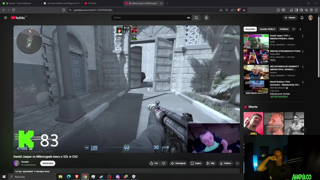Open Microsoft Edge from the taskbar

click(68, 177)
